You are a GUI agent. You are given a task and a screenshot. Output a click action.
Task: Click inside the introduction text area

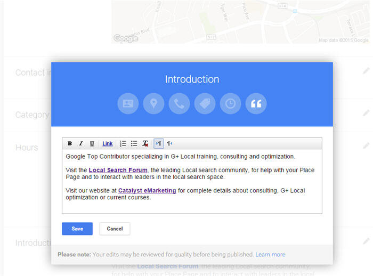coord(192,181)
